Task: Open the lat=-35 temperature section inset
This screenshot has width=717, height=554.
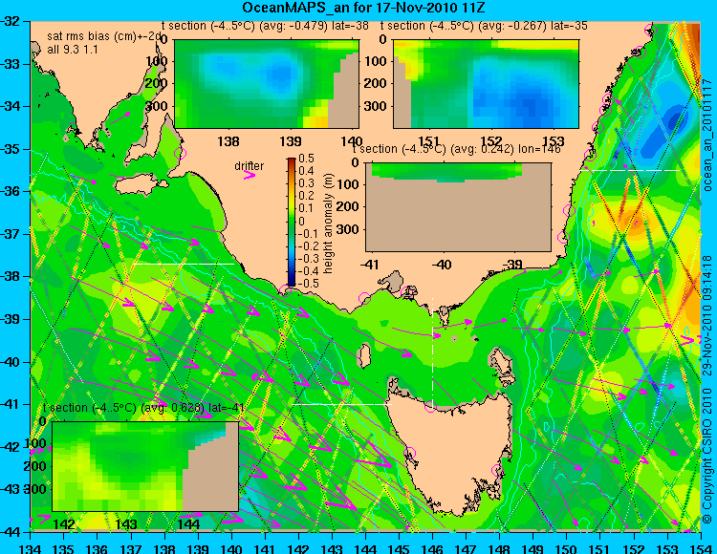Action: [x=486, y=84]
